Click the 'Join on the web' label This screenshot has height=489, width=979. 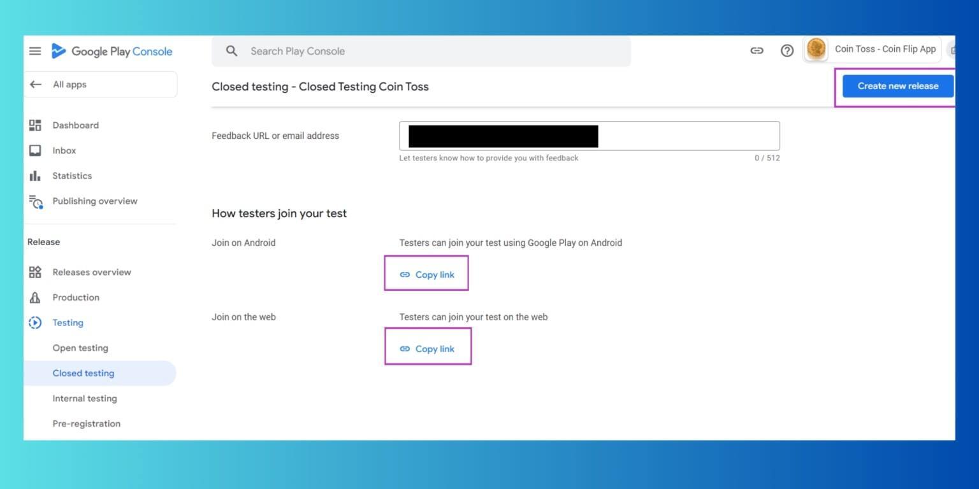[x=243, y=317]
